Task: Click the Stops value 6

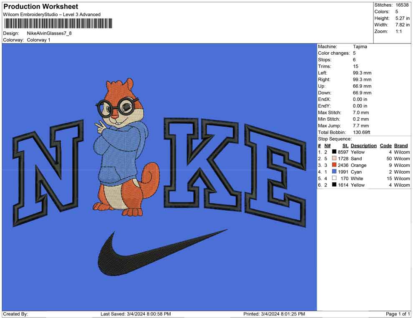Action: click(x=354, y=60)
